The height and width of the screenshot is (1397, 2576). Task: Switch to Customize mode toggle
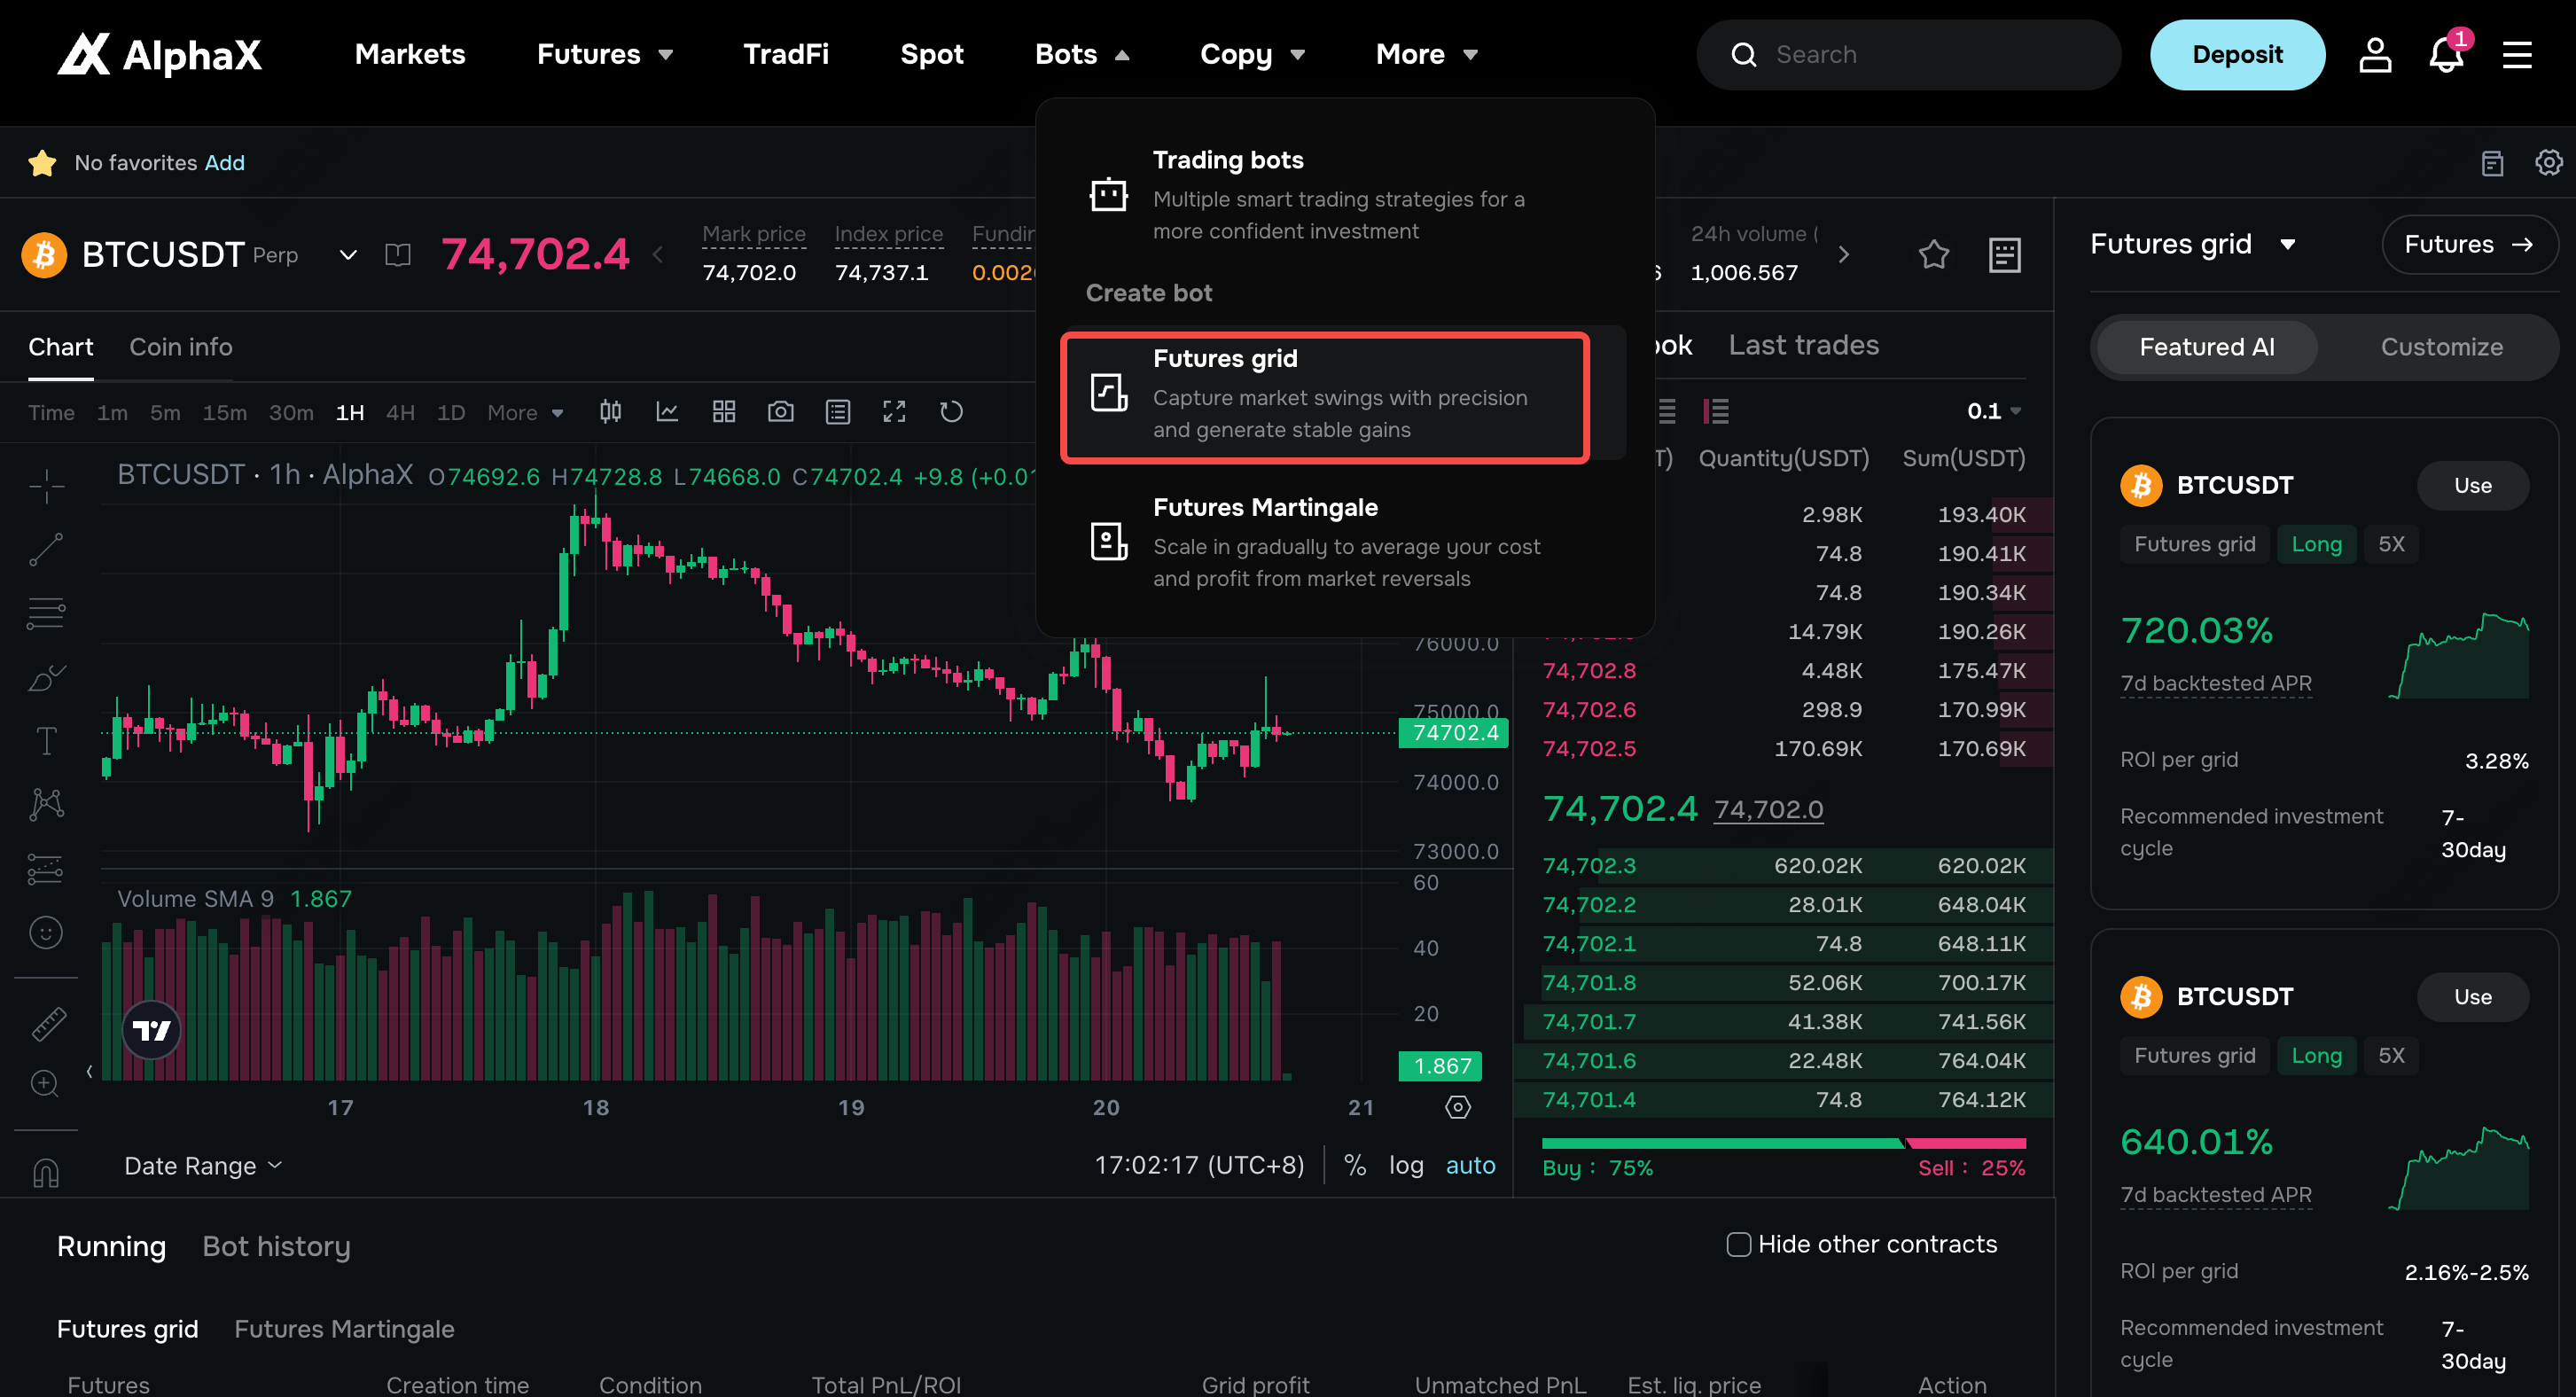(2441, 347)
